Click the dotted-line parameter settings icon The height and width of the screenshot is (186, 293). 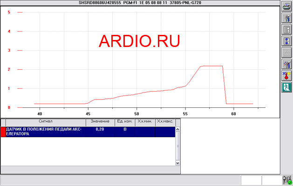286,64
